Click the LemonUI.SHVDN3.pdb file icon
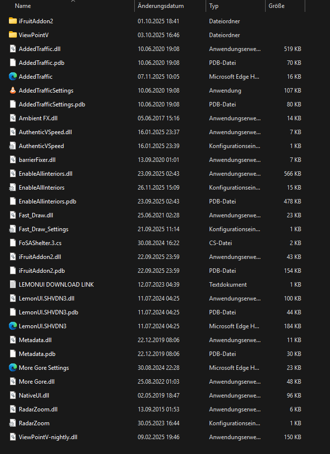The height and width of the screenshot is (454, 330). coord(13,312)
